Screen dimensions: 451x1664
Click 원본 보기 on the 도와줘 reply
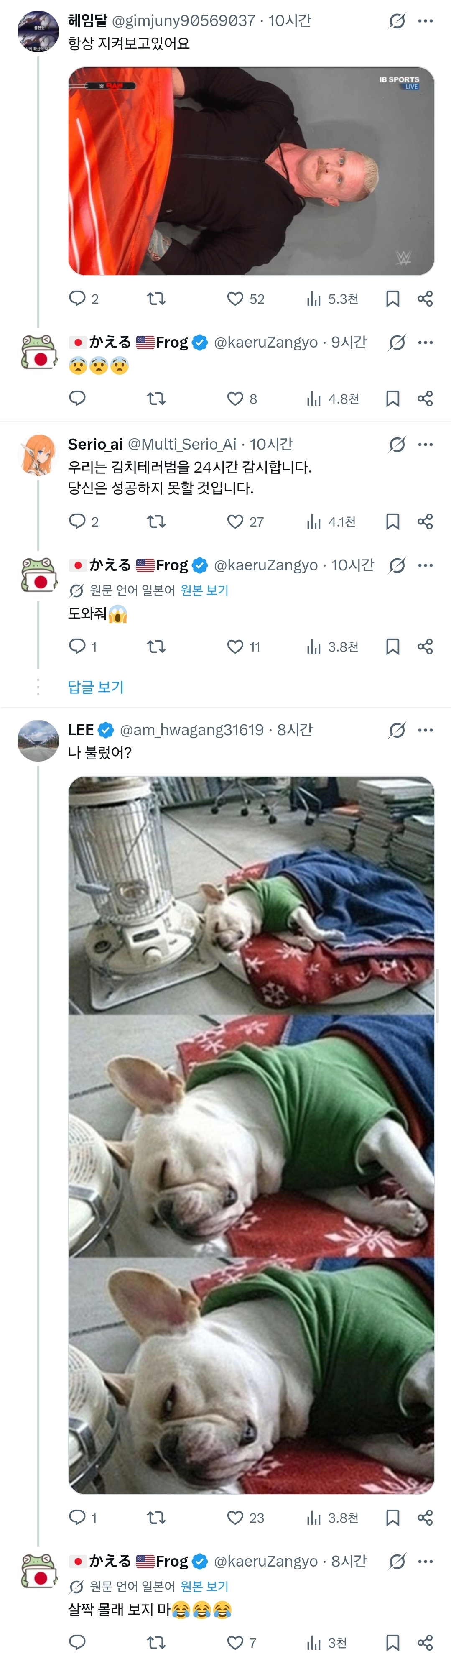point(204,590)
